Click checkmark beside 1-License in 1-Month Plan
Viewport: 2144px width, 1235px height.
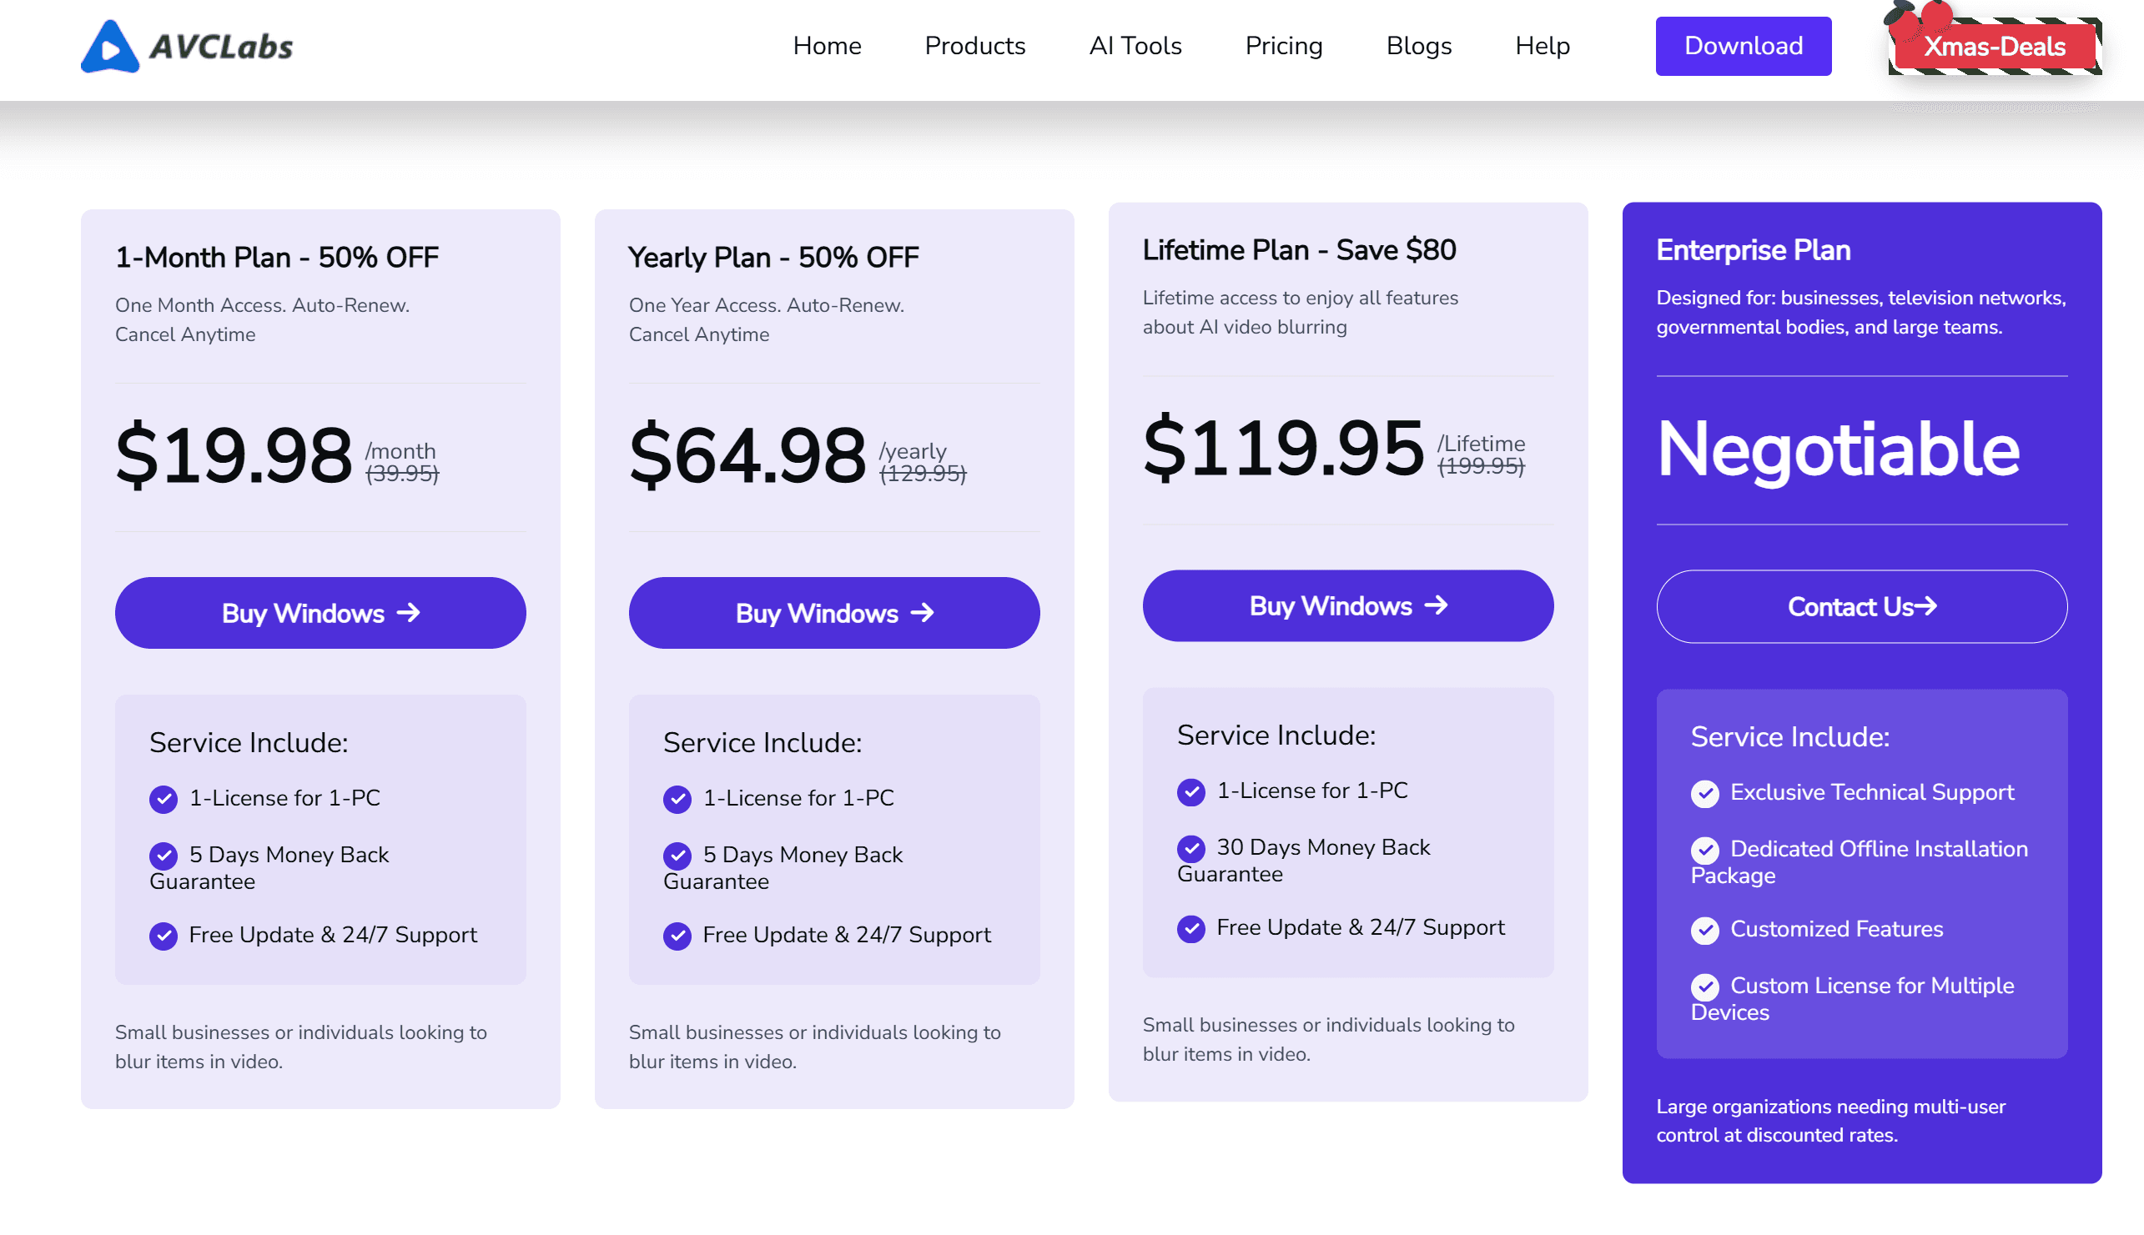click(163, 799)
